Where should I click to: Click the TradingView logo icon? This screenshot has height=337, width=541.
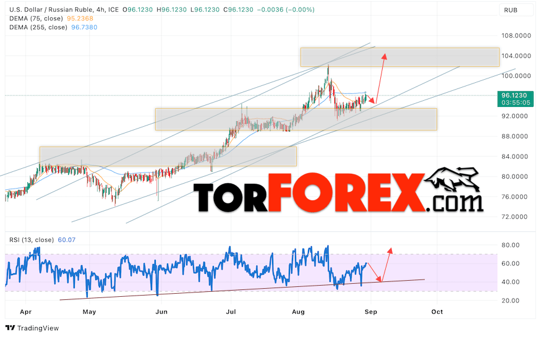pos(11,328)
